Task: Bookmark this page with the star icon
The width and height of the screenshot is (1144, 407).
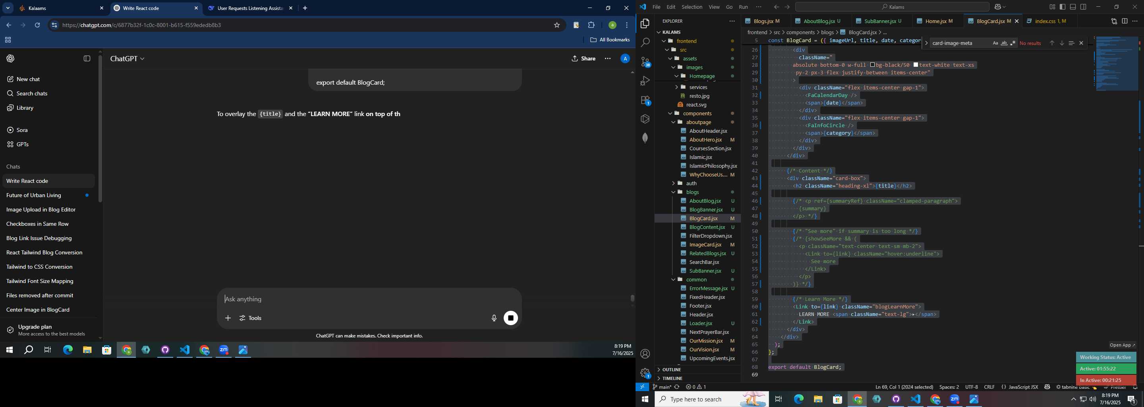Action: (557, 25)
